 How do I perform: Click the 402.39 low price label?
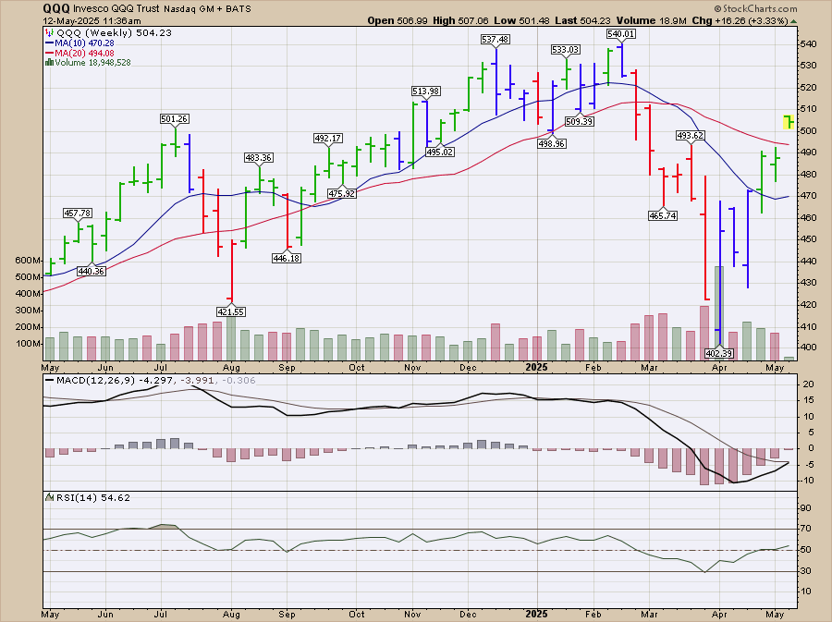718,354
